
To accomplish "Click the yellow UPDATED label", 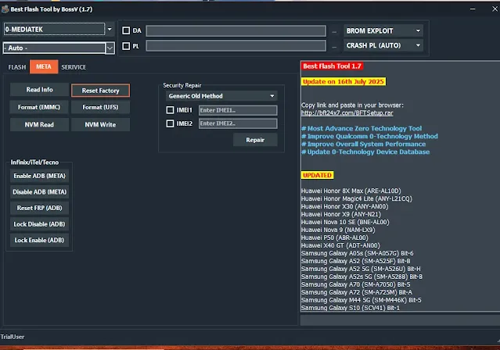I will tap(317, 175).
